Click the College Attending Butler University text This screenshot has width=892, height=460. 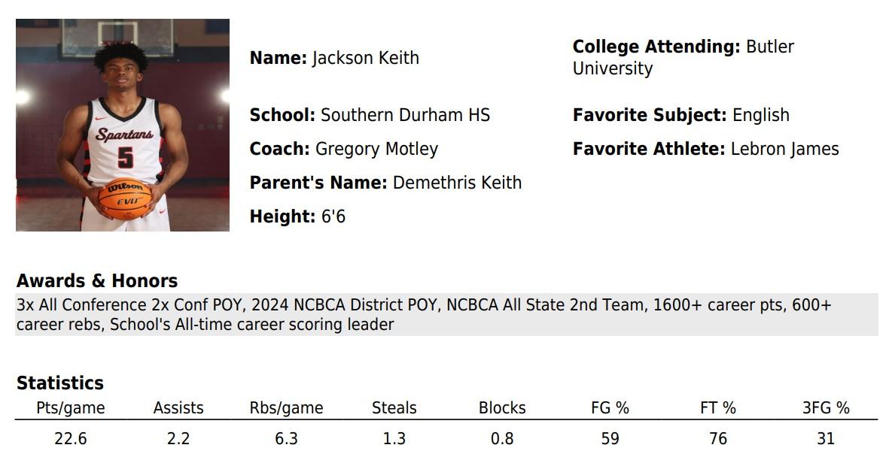click(x=683, y=57)
